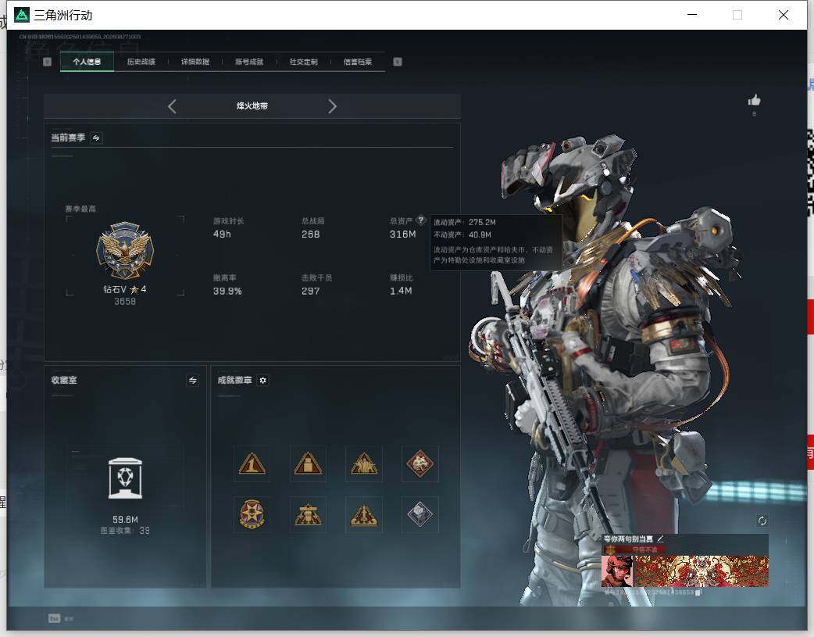
Task: Select the silver diamond badge in bottom row
Action: [x=420, y=514]
